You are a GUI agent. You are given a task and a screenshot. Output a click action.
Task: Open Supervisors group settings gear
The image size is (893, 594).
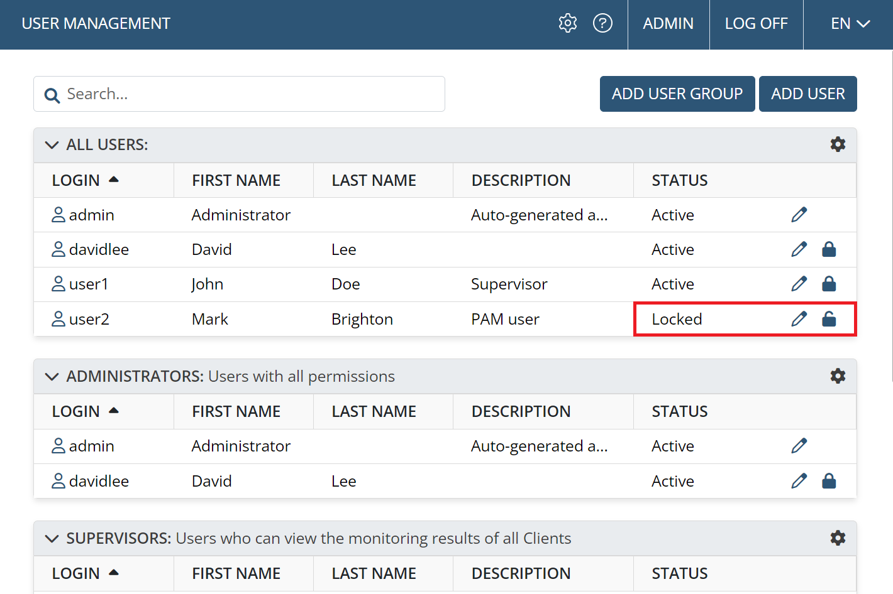pos(838,538)
